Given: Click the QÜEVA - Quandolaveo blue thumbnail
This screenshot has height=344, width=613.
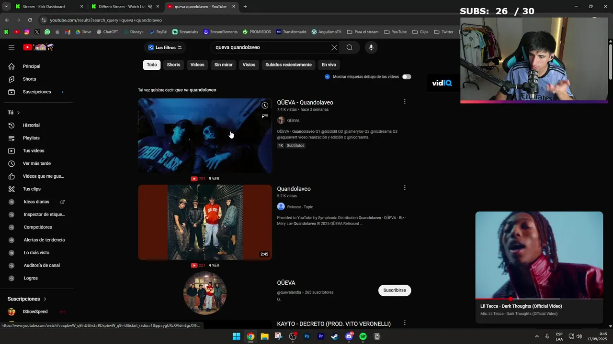Looking at the screenshot, I should coord(205,136).
